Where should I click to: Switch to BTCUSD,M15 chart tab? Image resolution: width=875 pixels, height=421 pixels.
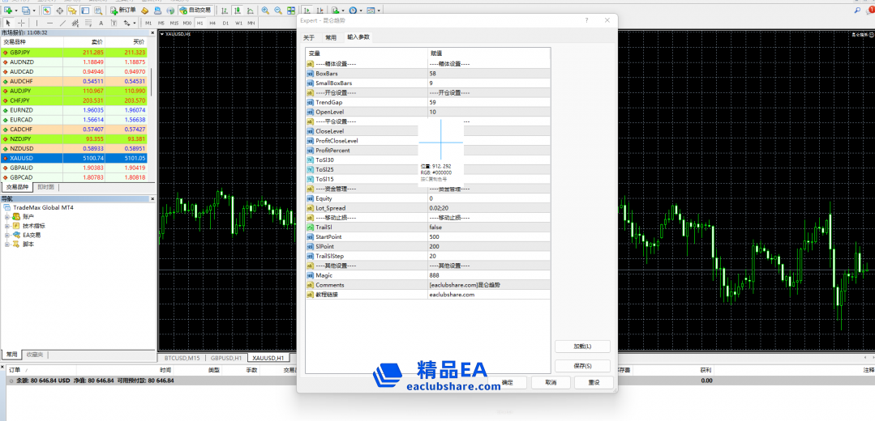tap(182, 357)
